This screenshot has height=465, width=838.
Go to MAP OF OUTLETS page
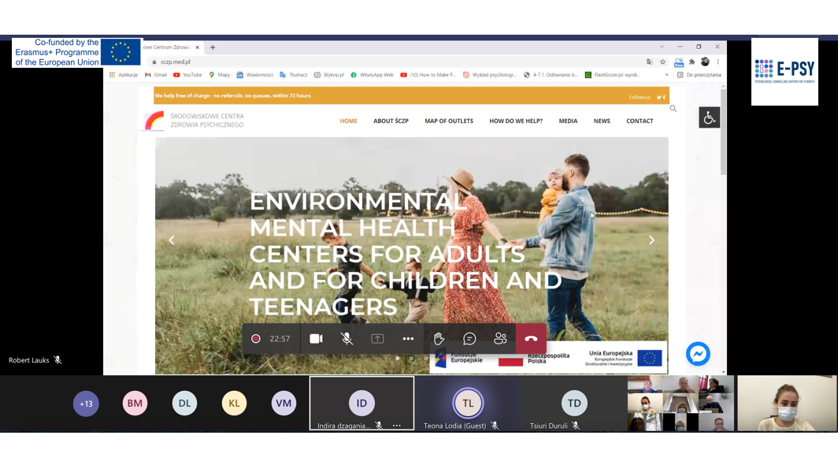coord(449,121)
